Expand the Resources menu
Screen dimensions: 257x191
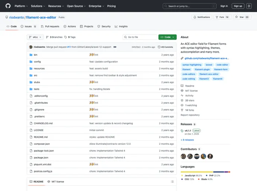(56, 6)
